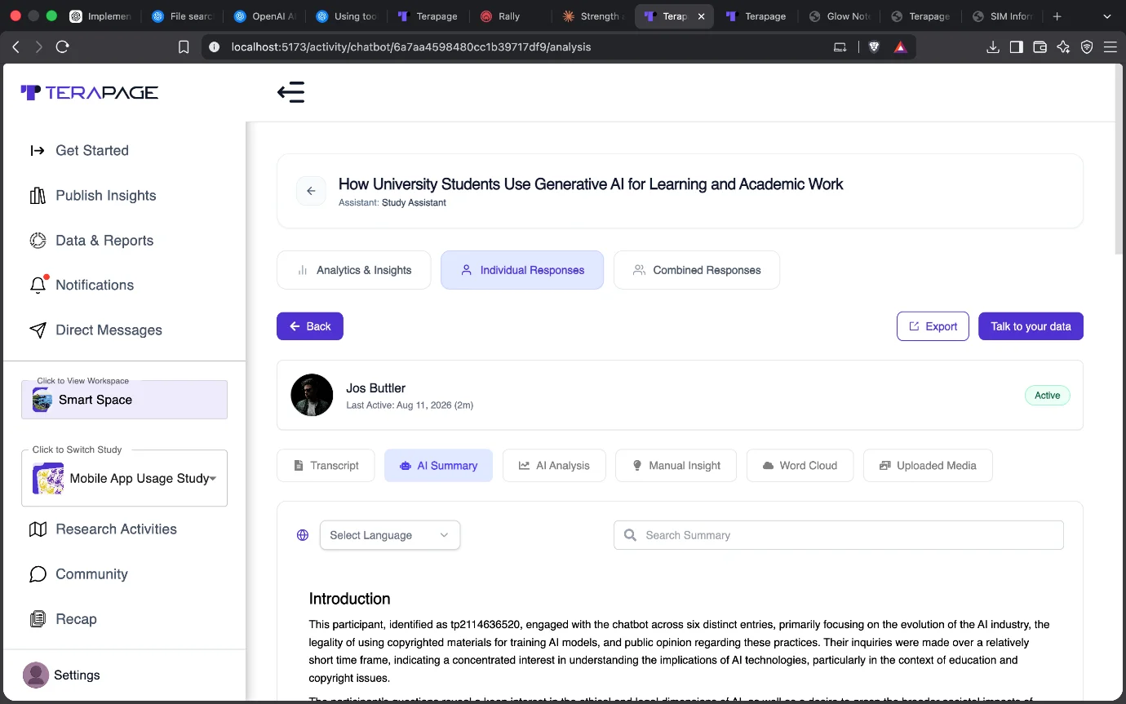Open the browser hamburger menu

(x=1110, y=47)
